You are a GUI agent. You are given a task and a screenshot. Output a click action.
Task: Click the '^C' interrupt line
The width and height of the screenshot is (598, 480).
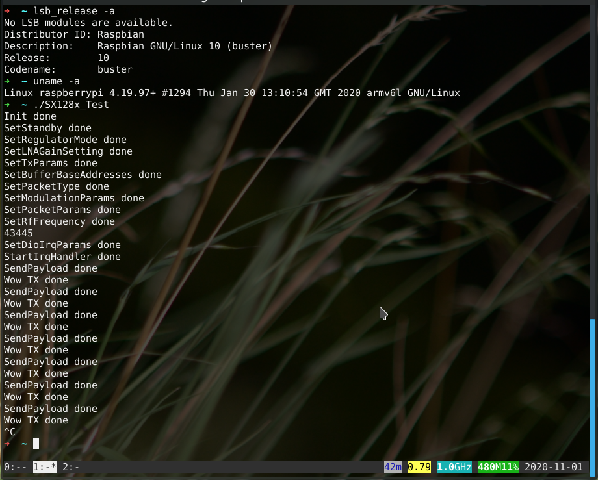click(x=10, y=432)
